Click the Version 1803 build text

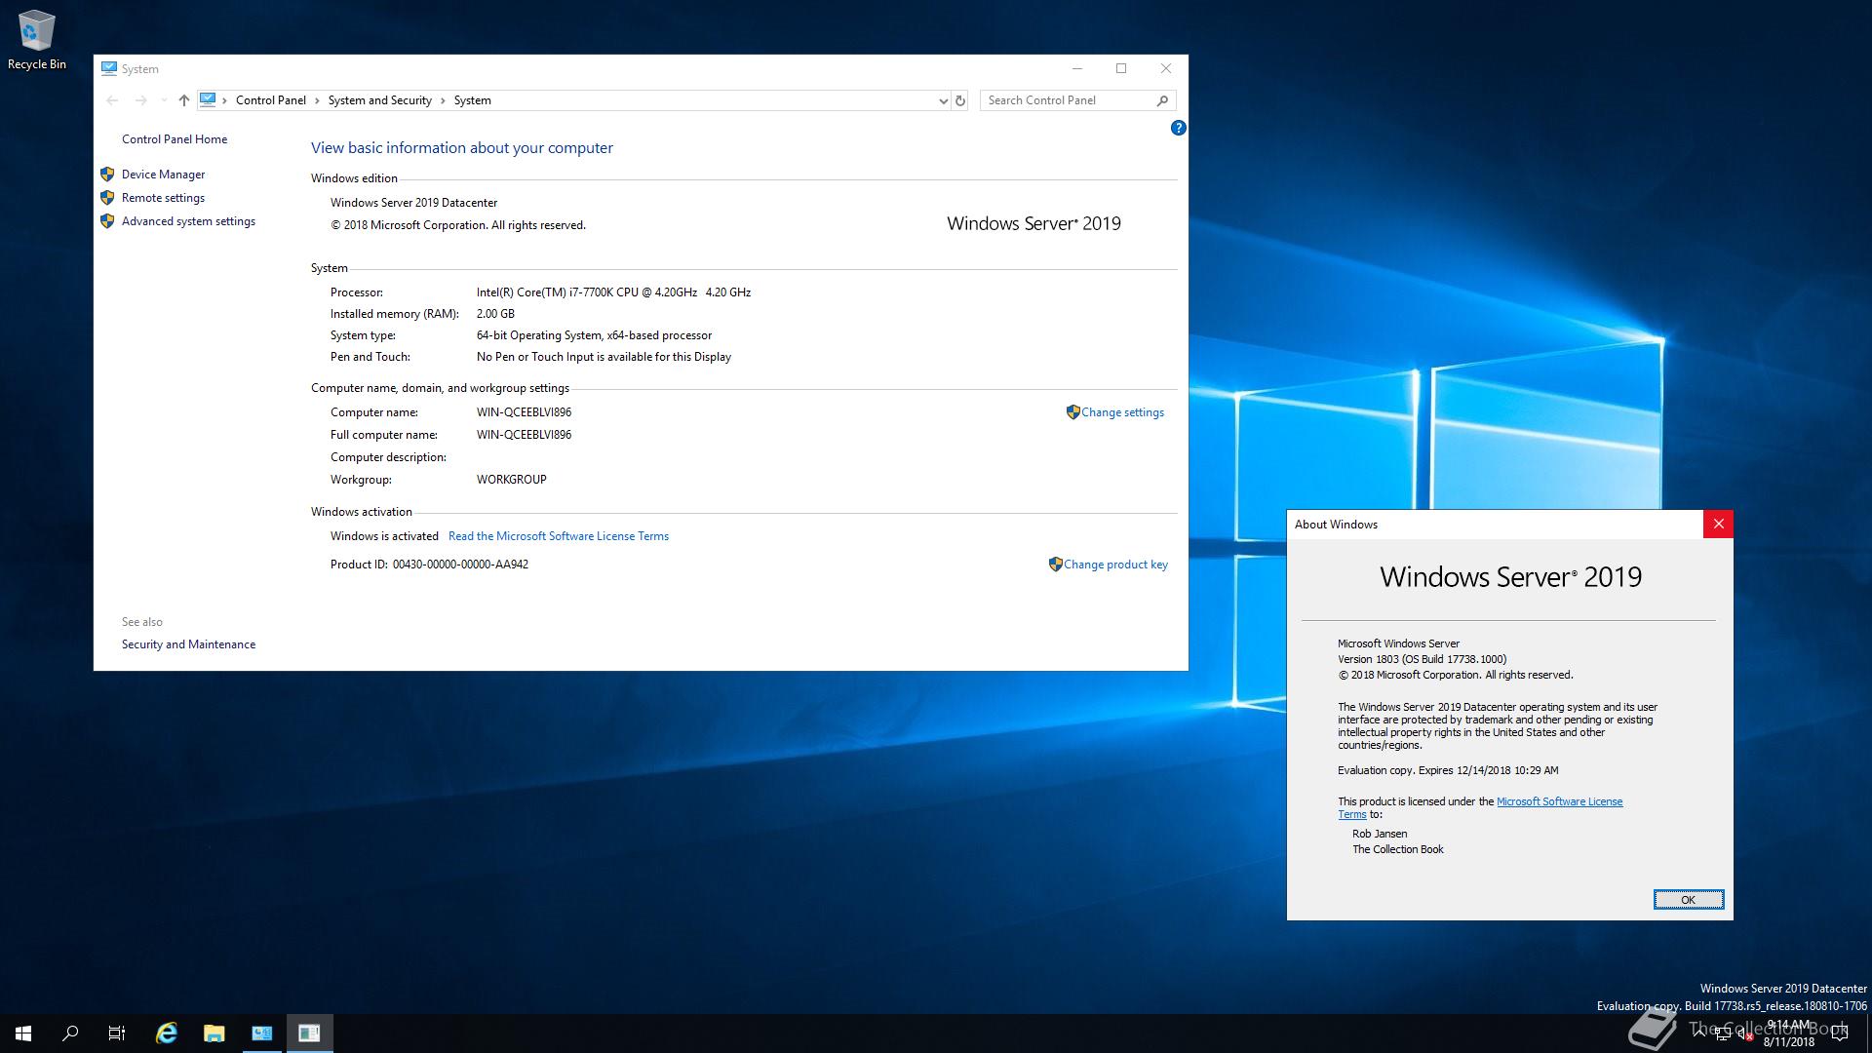1422,659
